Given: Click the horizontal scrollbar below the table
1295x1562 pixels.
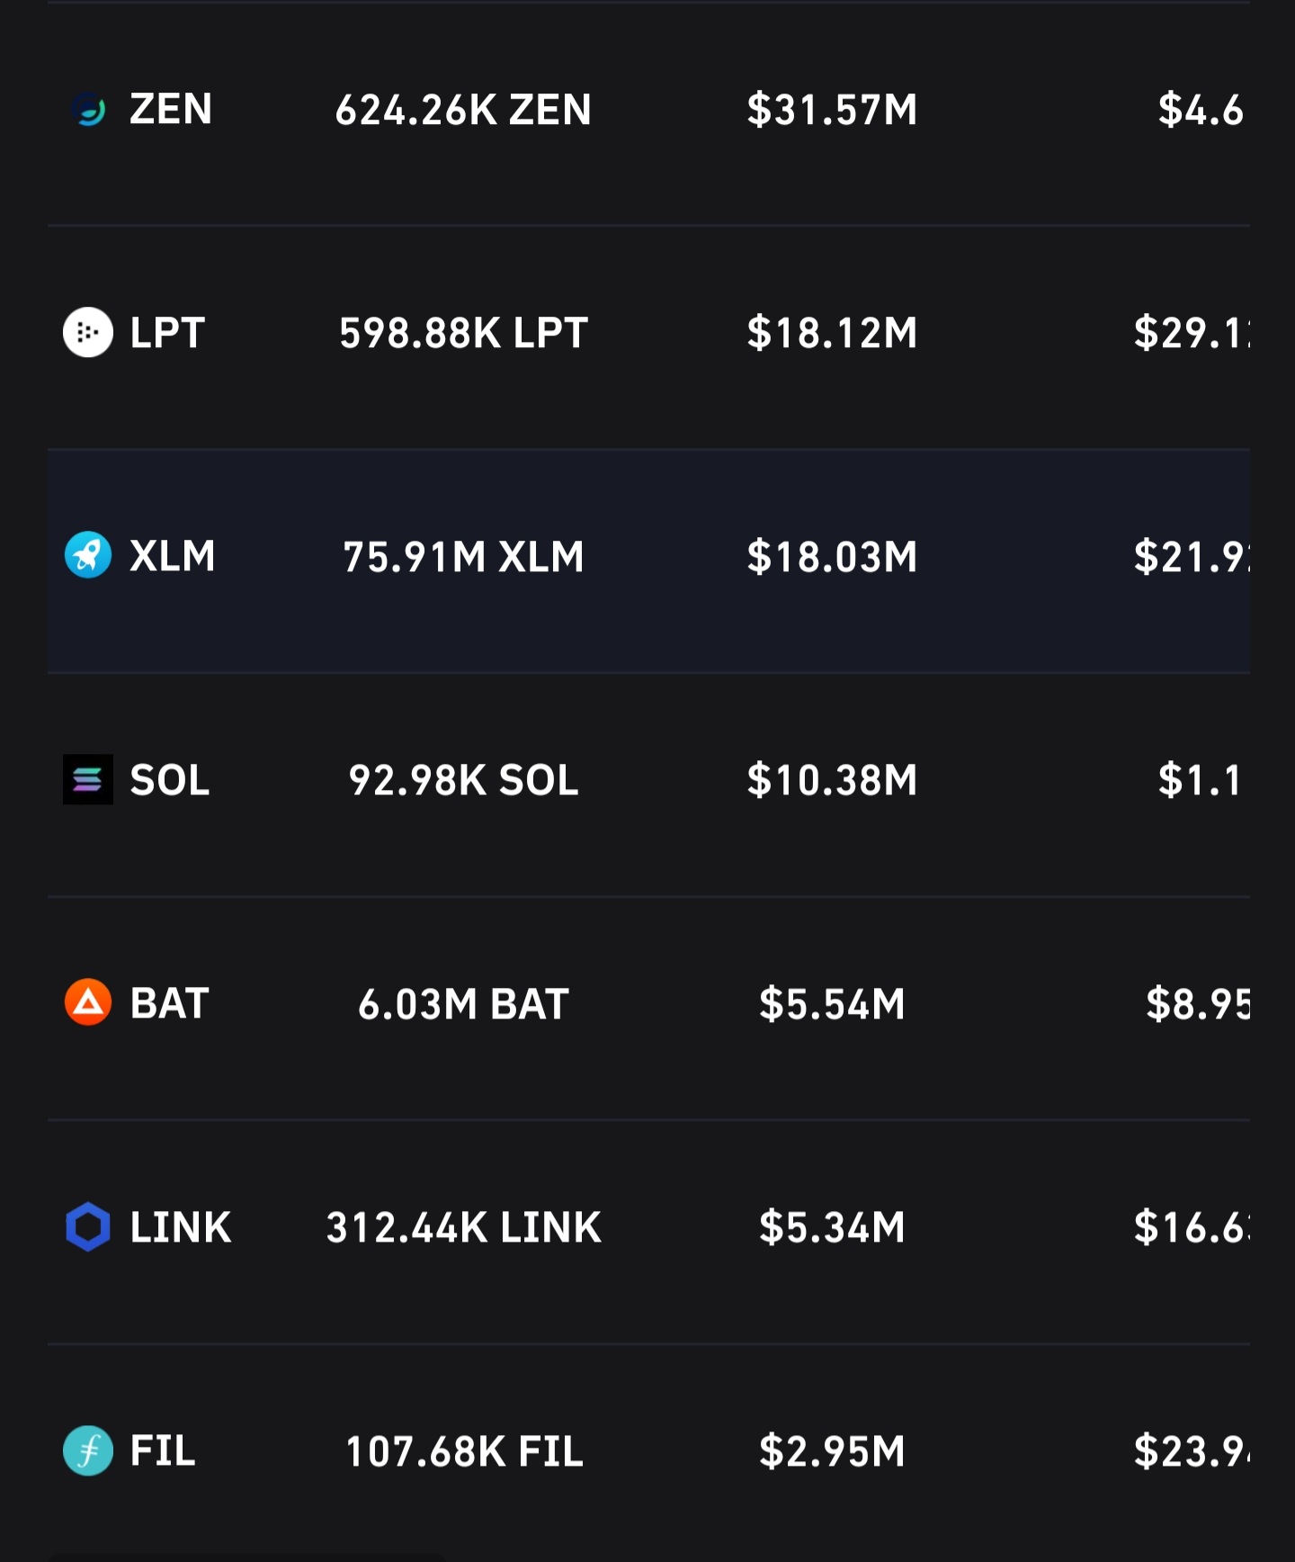Looking at the screenshot, I should [247, 1557].
